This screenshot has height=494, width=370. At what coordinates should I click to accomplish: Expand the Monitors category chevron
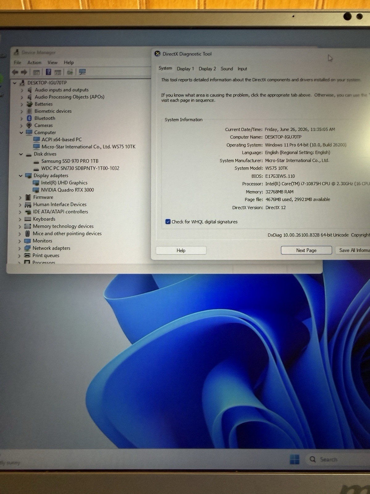(20, 241)
